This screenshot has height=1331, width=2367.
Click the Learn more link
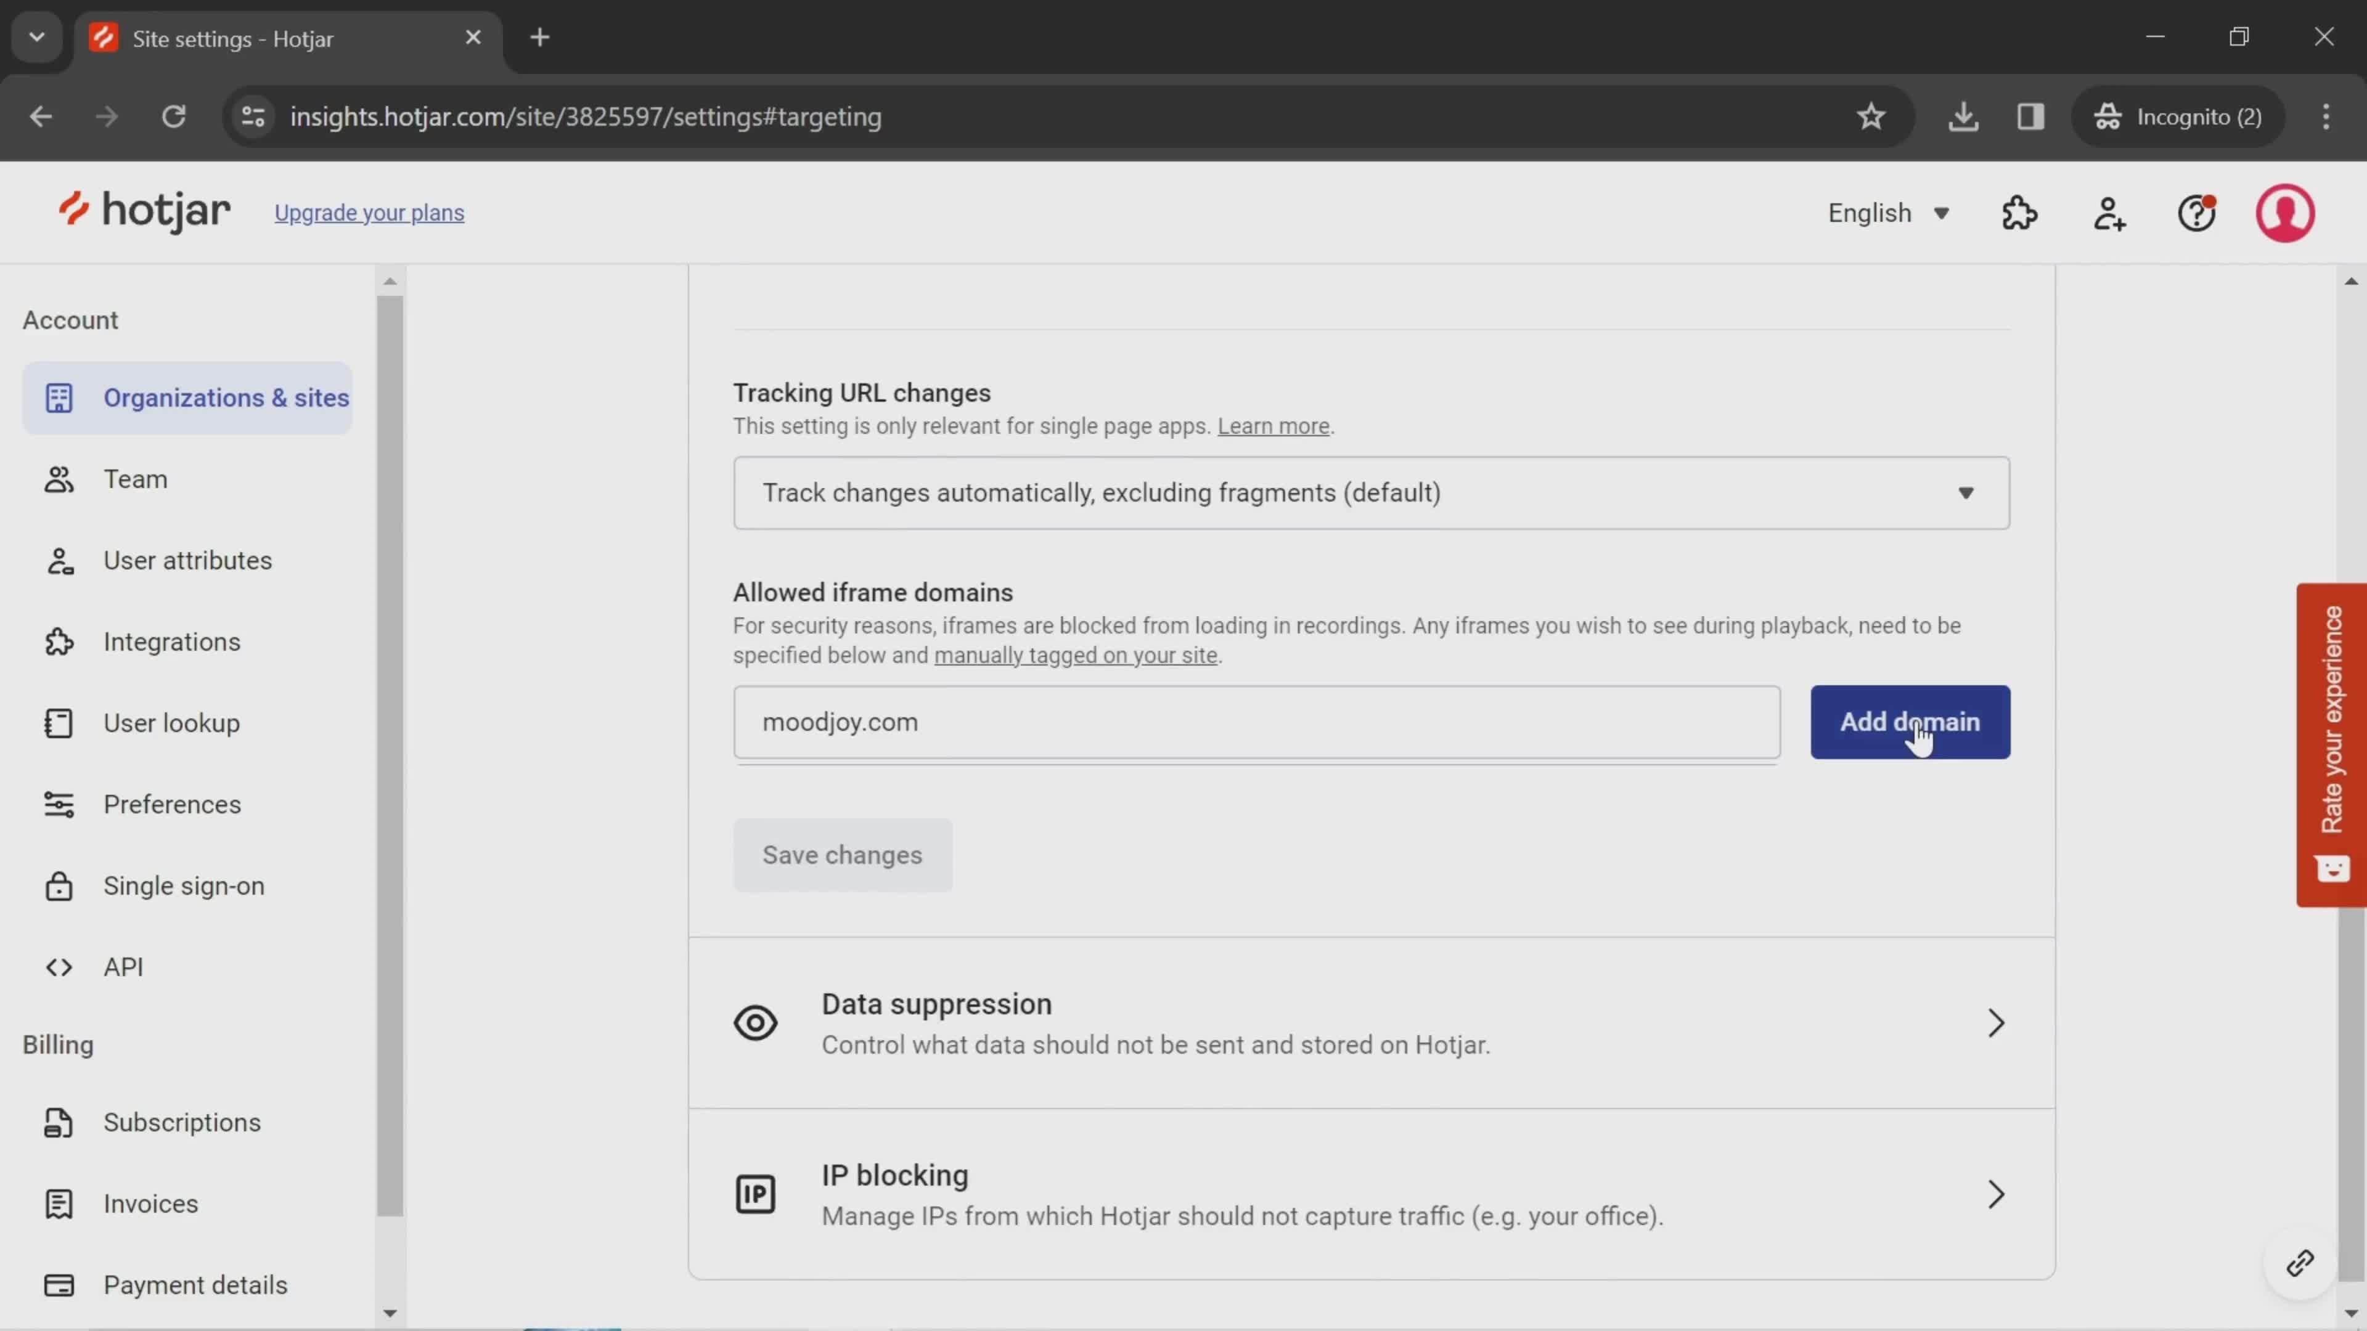[x=1273, y=426]
